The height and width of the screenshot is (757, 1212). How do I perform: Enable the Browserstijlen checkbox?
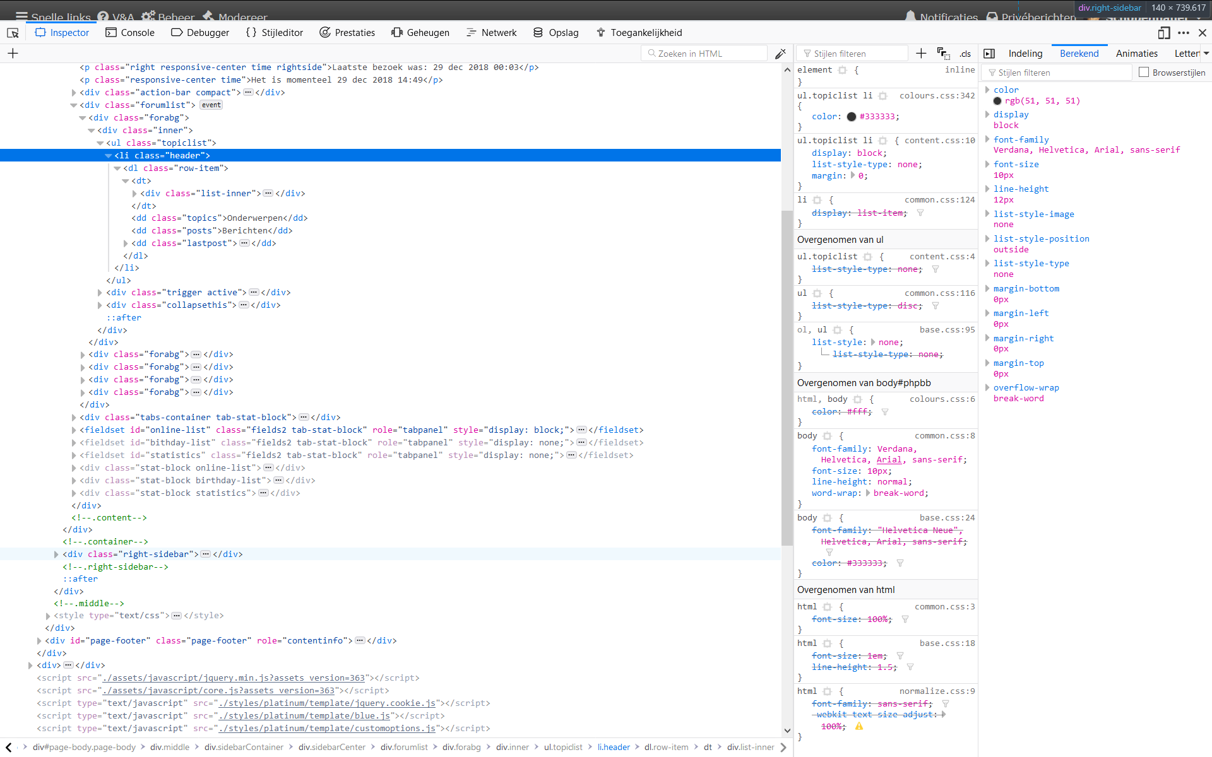1144,73
